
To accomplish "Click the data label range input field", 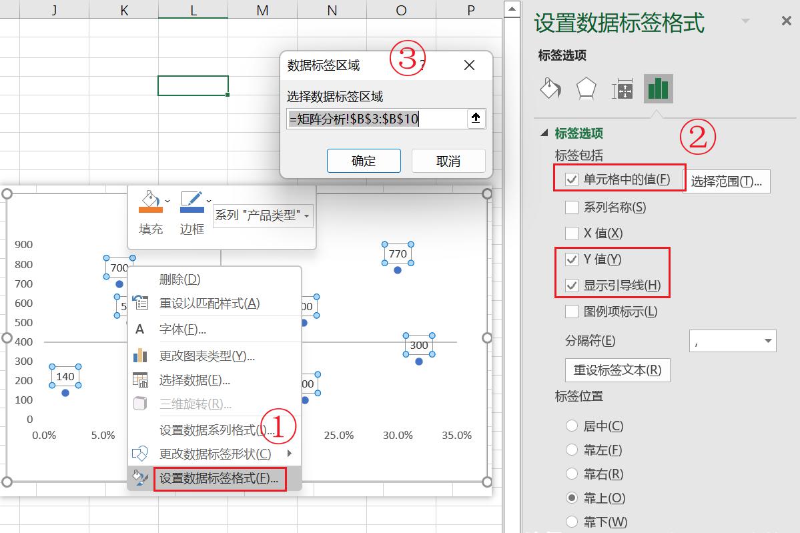I will tap(376, 119).
